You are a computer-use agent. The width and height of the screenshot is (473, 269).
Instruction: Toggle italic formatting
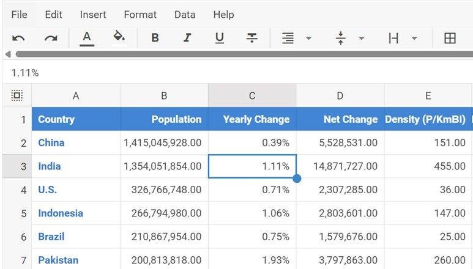[x=187, y=38]
